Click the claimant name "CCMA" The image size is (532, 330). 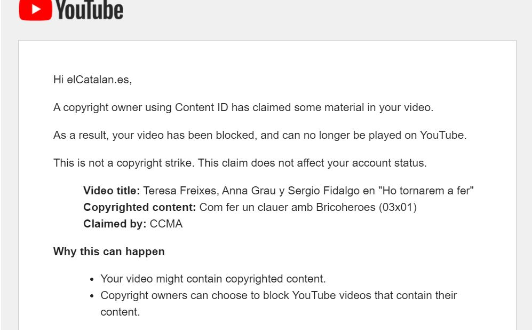coord(166,224)
